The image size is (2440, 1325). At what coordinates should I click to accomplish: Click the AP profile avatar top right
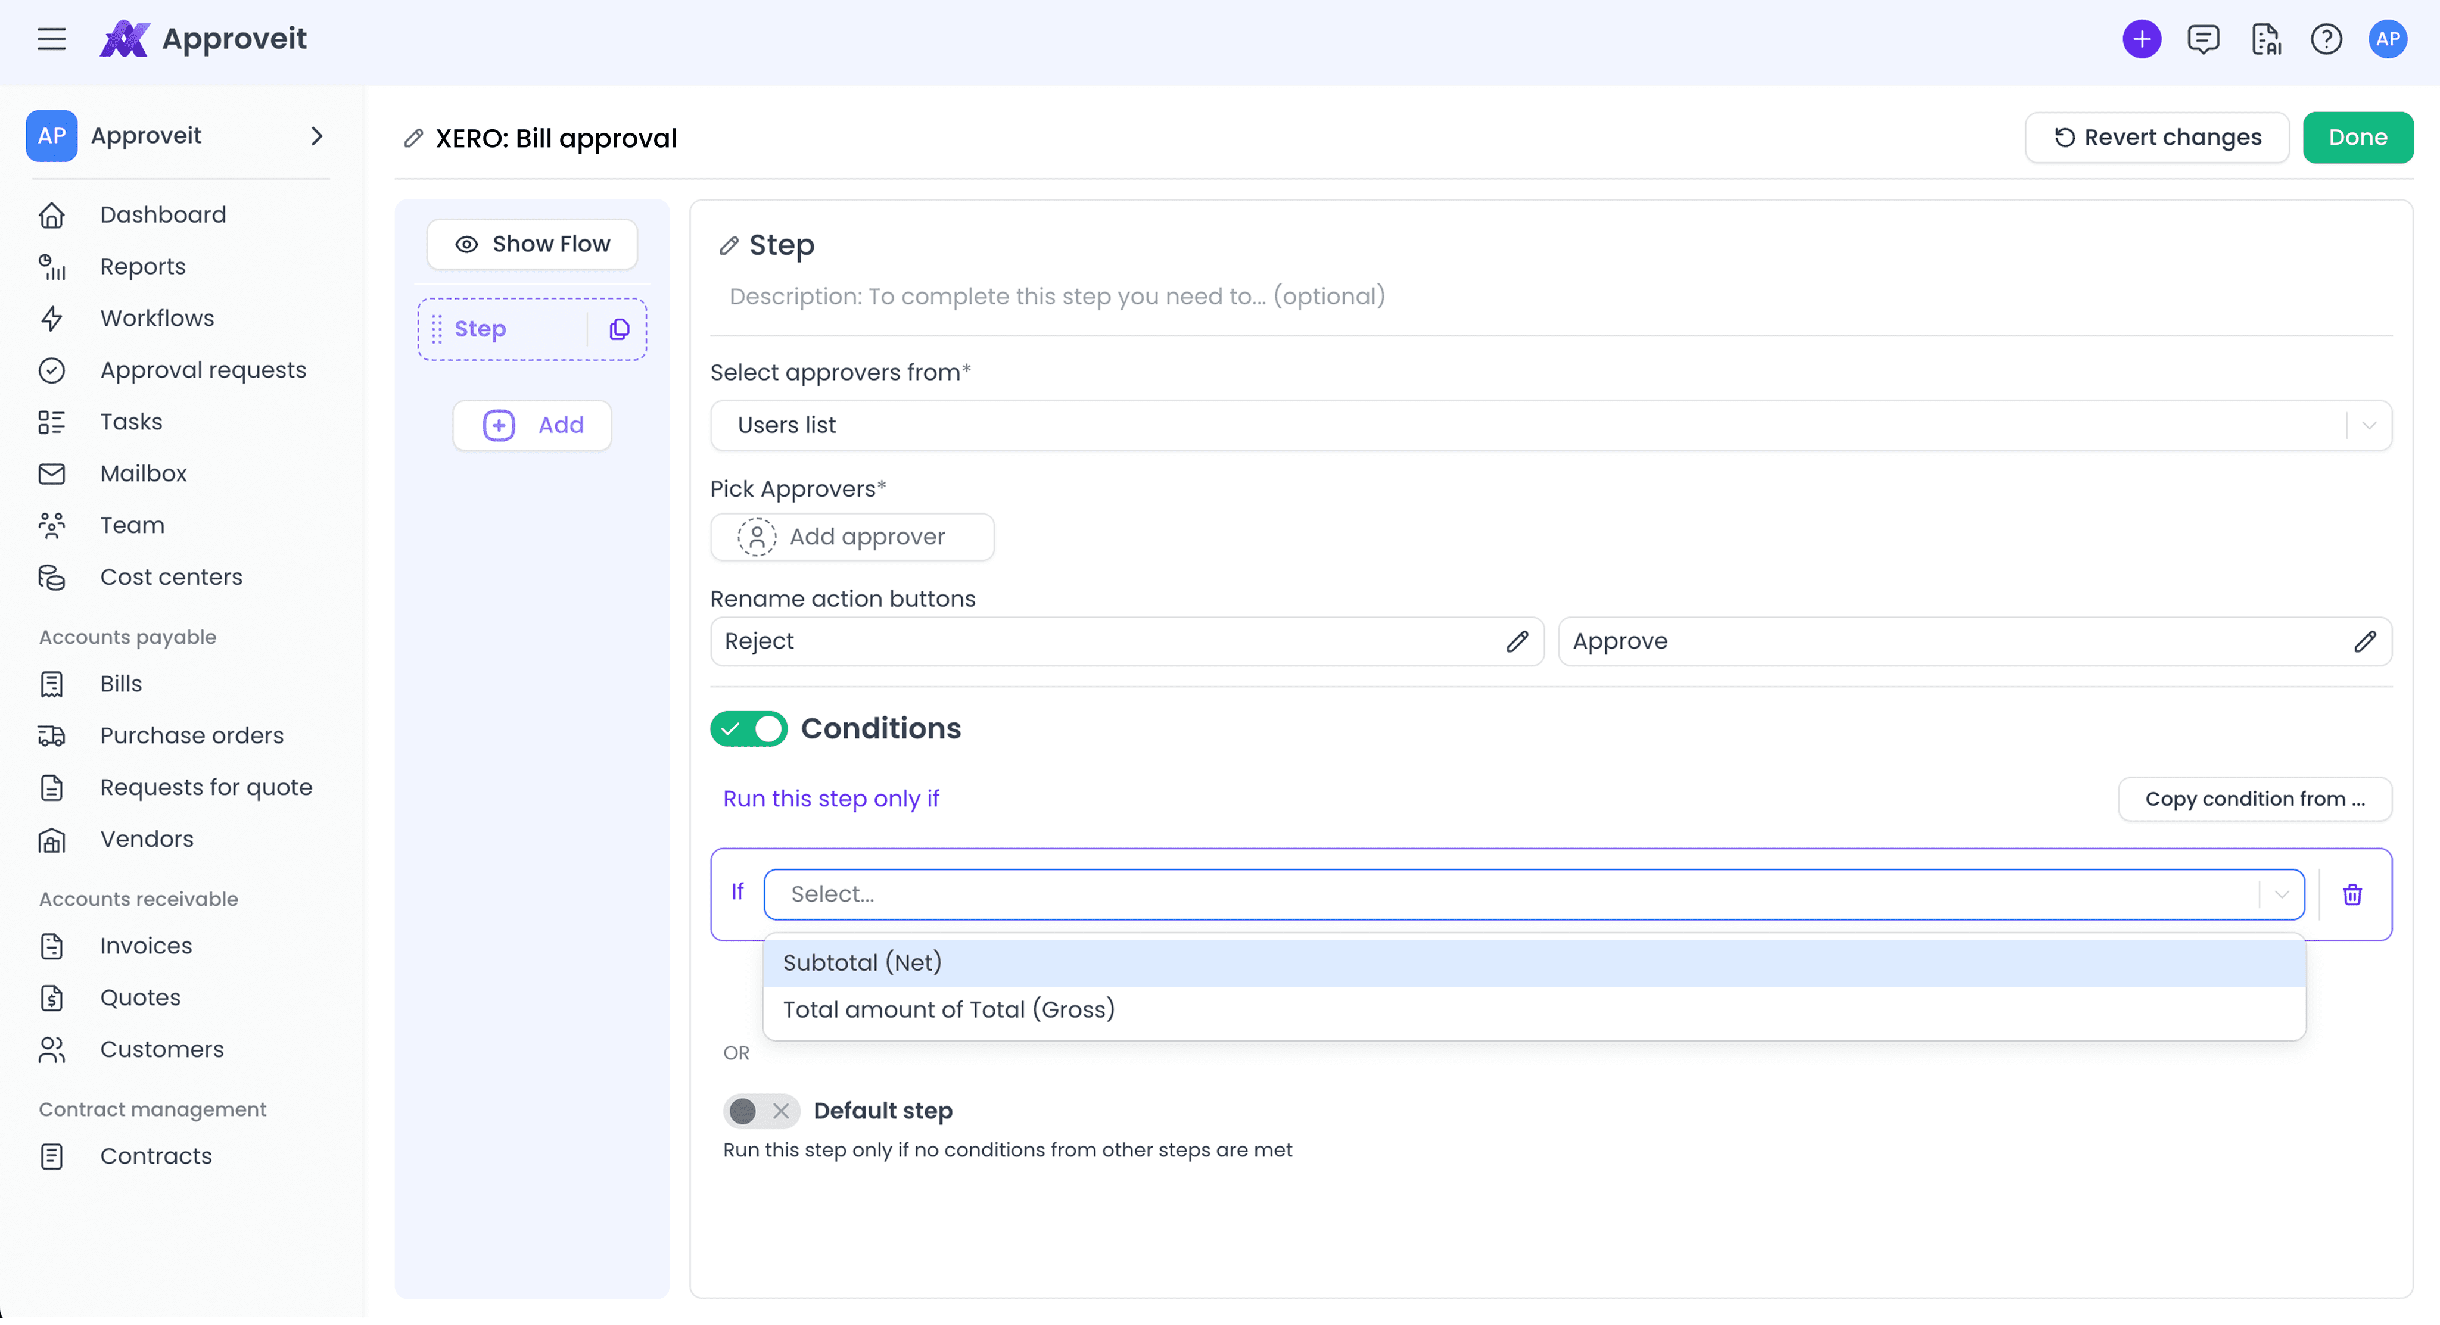[2388, 39]
